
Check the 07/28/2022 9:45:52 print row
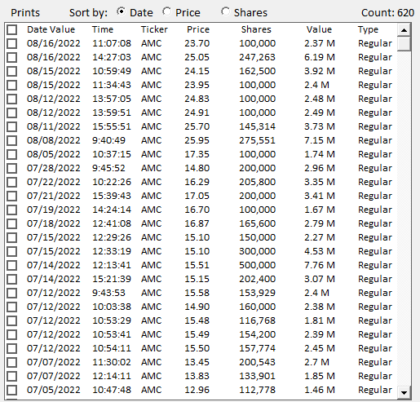(x=12, y=168)
